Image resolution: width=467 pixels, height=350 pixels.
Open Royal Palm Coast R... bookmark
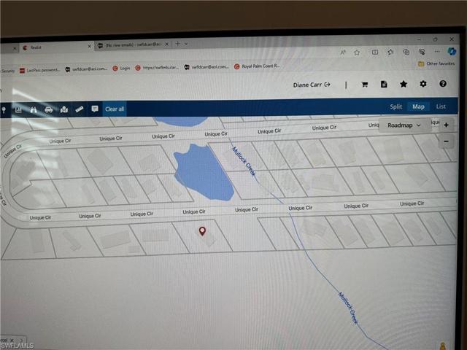pos(257,66)
